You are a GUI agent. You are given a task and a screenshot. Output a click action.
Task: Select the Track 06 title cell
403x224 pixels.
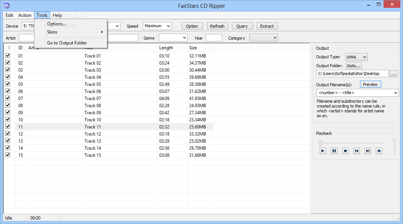[x=93, y=91]
